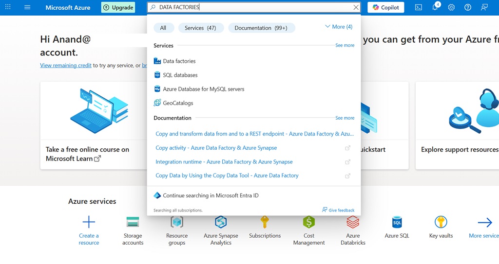Click the Data factories service icon
The width and height of the screenshot is (499, 264).
[157, 61]
